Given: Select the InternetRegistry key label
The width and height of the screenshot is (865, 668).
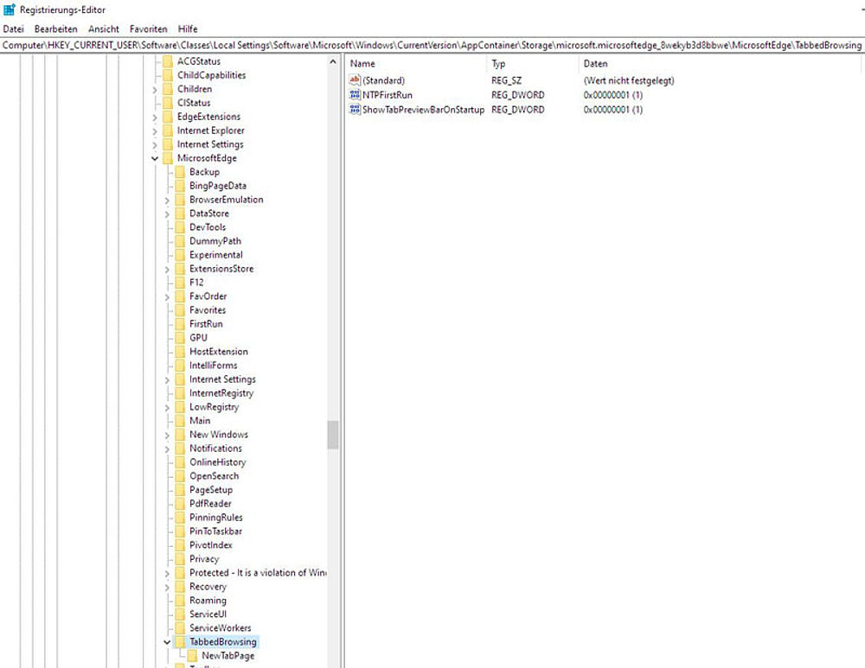Looking at the screenshot, I should pyautogui.click(x=221, y=393).
